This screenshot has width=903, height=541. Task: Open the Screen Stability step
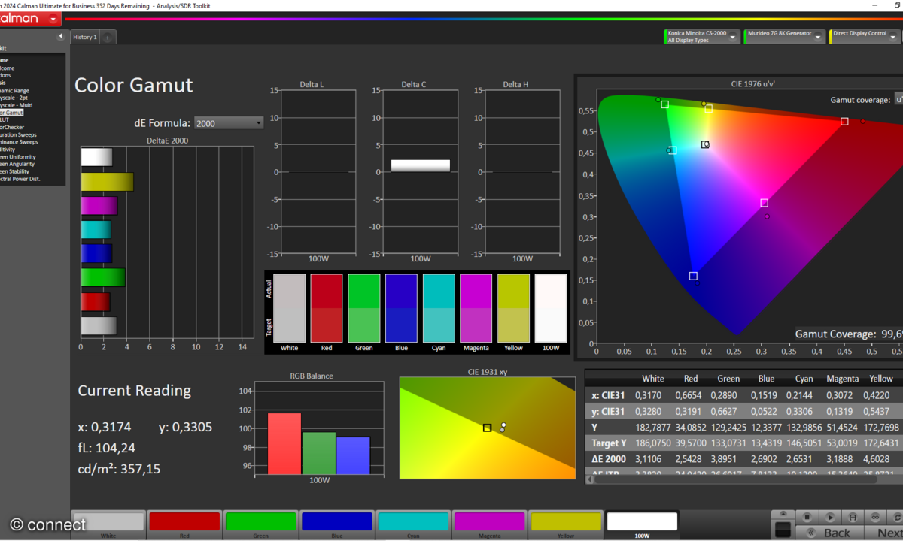coord(15,171)
